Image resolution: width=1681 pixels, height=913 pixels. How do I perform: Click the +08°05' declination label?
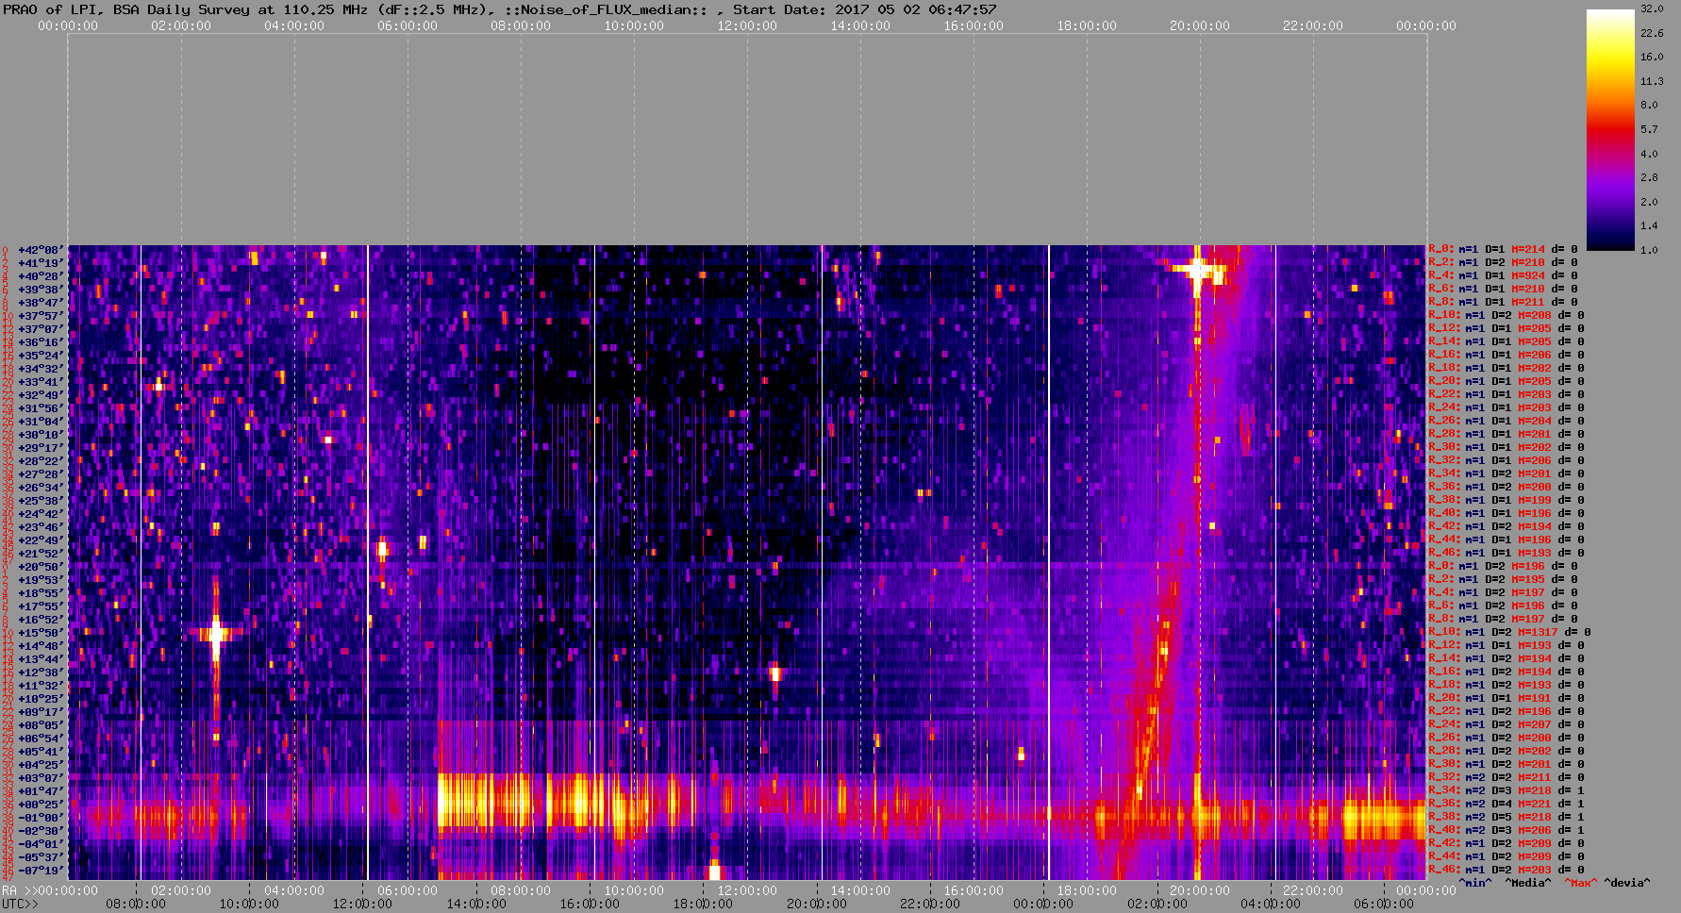click(x=41, y=725)
